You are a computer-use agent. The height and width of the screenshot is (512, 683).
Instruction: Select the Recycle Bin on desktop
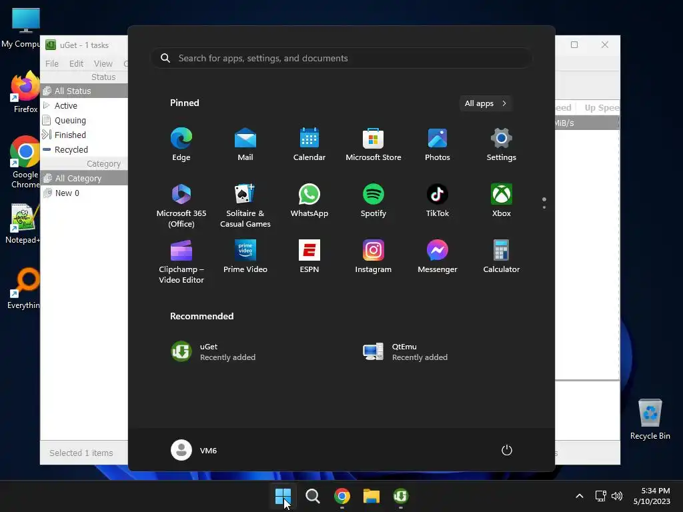coord(650,419)
